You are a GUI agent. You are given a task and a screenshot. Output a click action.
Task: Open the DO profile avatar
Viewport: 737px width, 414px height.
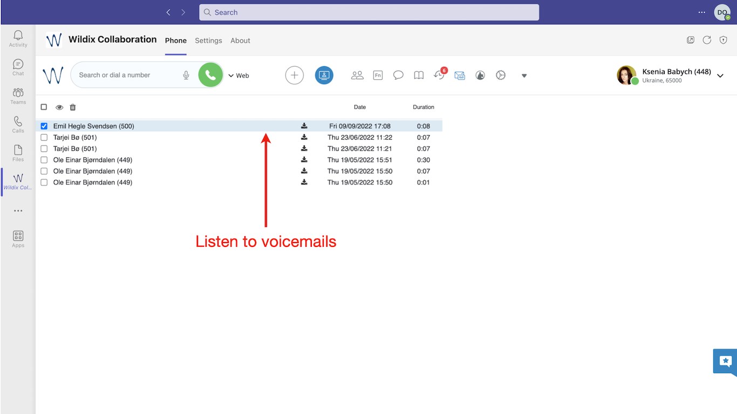point(722,12)
